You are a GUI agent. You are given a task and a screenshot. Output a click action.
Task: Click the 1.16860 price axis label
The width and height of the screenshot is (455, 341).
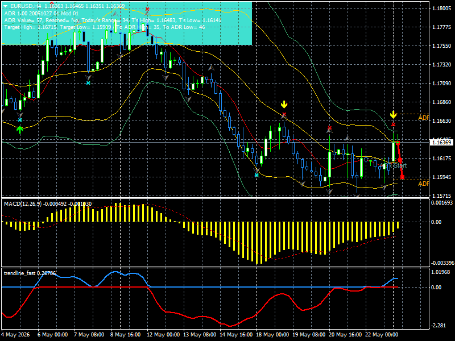[x=442, y=102]
